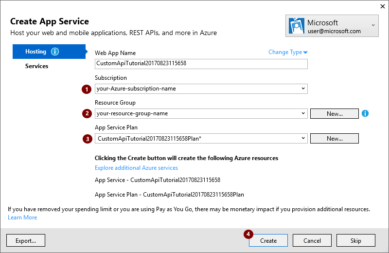Screen dimensions: 389x253
Task: Open the App Service Plan dropdown
Action: tap(201, 138)
